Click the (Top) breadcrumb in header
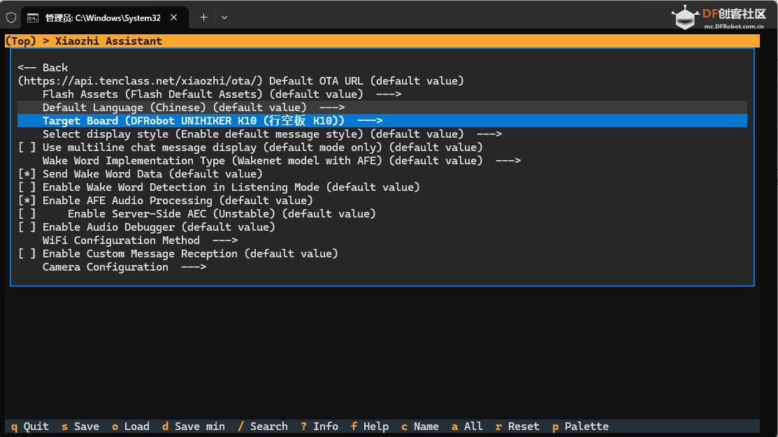This screenshot has width=778, height=437. pos(21,41)
